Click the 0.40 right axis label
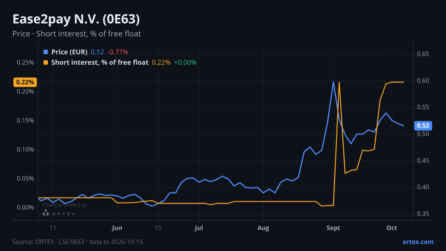This screenshot has height=251, width=446. pos(423,187)
